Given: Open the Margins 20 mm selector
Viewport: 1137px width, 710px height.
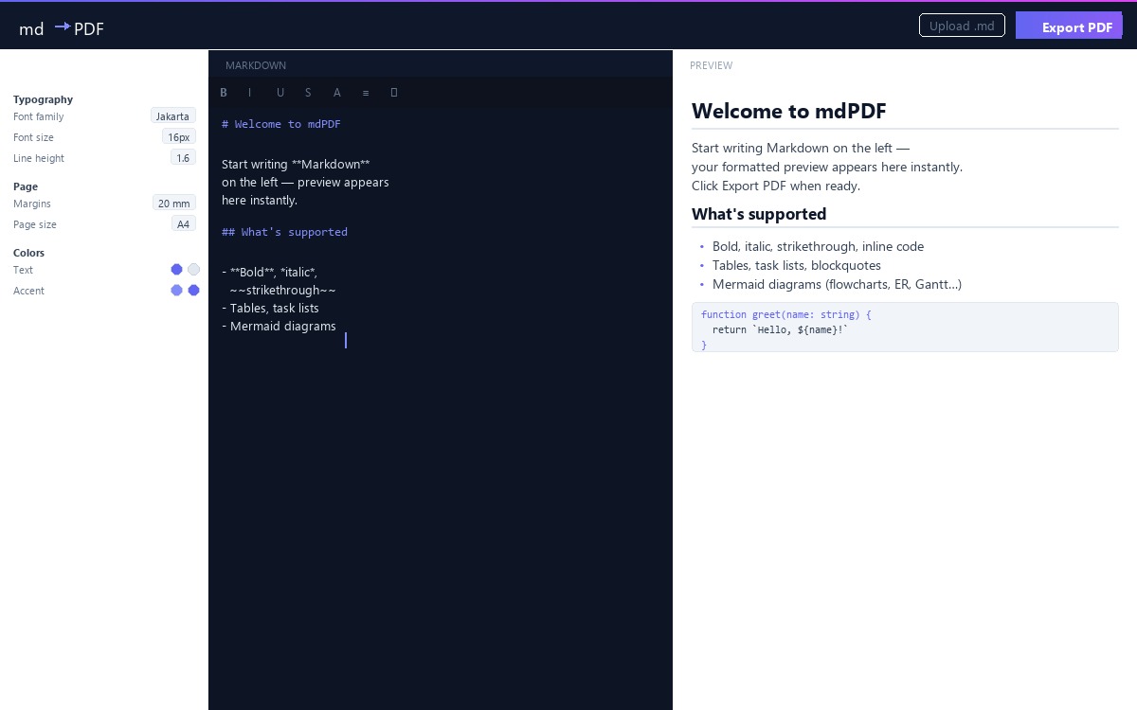Looking at the screenshot, I should coord(173,203).
